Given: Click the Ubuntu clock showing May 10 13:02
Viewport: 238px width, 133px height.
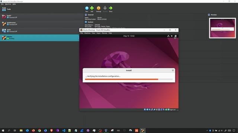Looking at the screenshot, I should coord(129,36).
